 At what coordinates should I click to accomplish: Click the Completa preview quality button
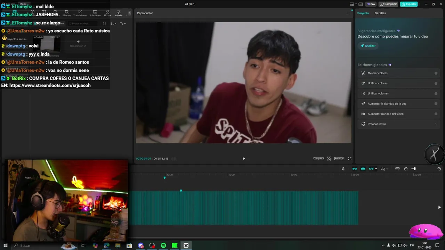click(318, 159)
